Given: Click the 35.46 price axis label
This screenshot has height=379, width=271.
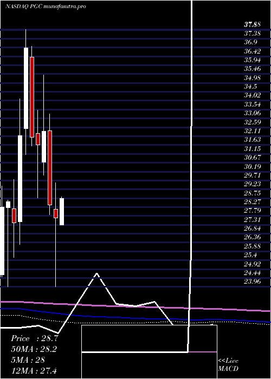Looking at the screenshot, I should tap(252, 69).
